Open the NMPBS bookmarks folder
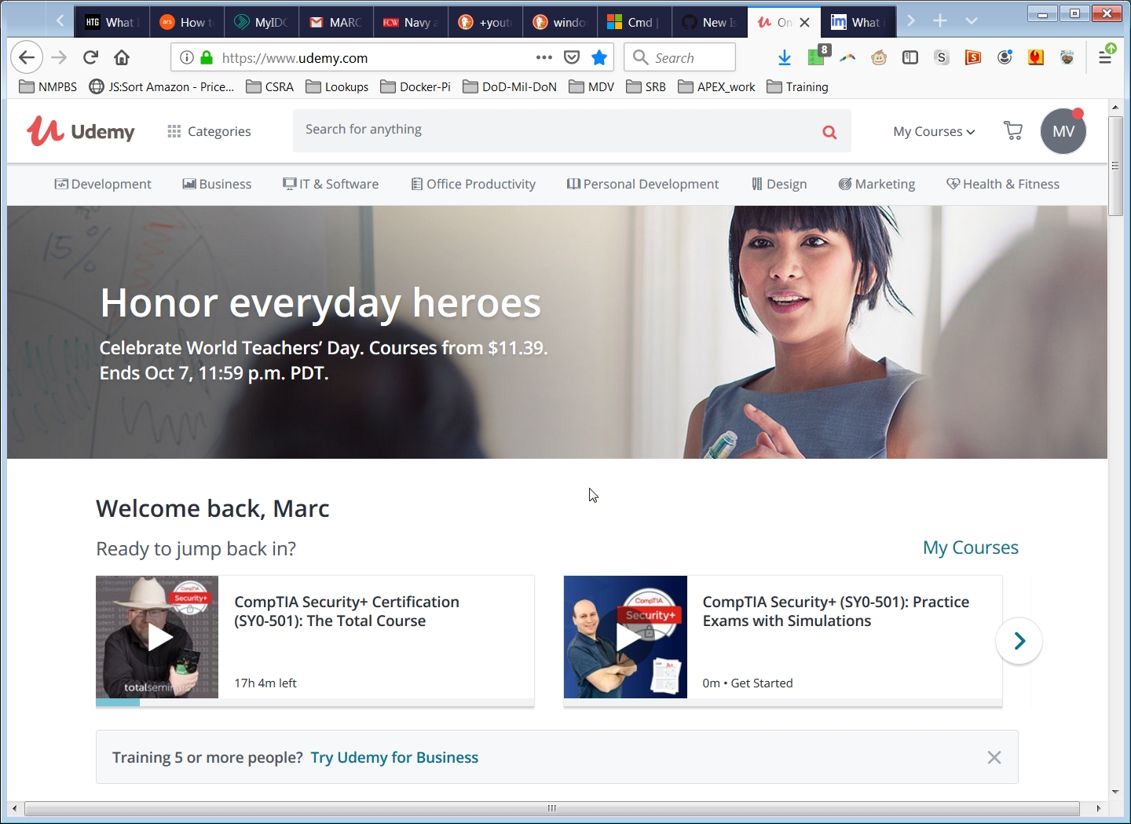1131x824 pixels. pyautogui.click(x=48, y=86)
